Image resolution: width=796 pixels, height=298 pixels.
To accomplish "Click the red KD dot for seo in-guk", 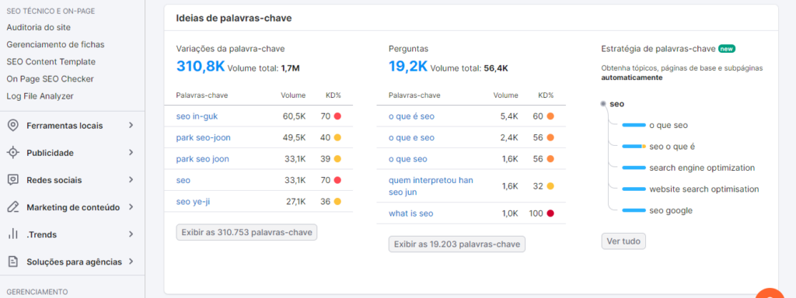I will click(337, 116).
